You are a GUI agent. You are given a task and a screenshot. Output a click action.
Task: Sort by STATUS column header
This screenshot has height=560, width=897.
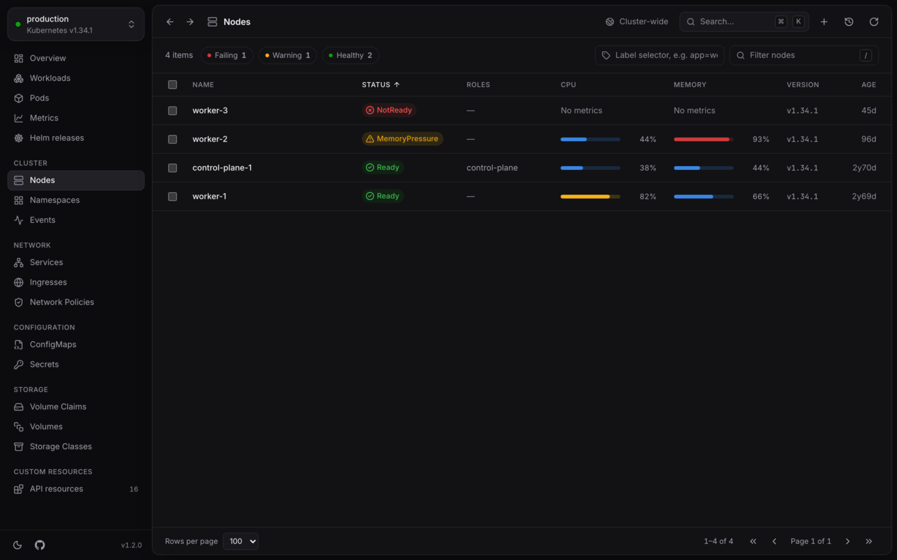(x=381, y=85)
